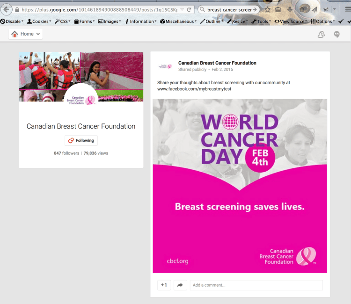The height and width of the screenshot is (304, 351).
Task: Open the Information menu
Action: (141, 21)
